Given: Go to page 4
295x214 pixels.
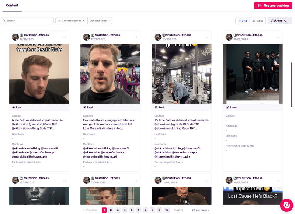Looking at the screenshot, I should coord(125,210).
